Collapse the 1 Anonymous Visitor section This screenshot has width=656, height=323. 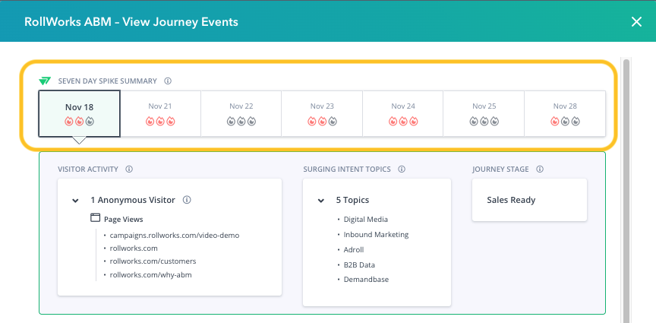(75, 201)
